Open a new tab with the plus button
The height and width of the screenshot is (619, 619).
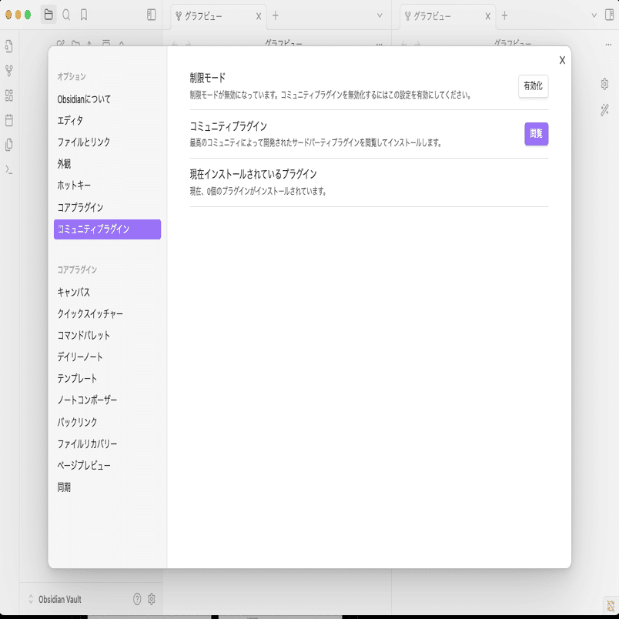[x=275, y=15]
